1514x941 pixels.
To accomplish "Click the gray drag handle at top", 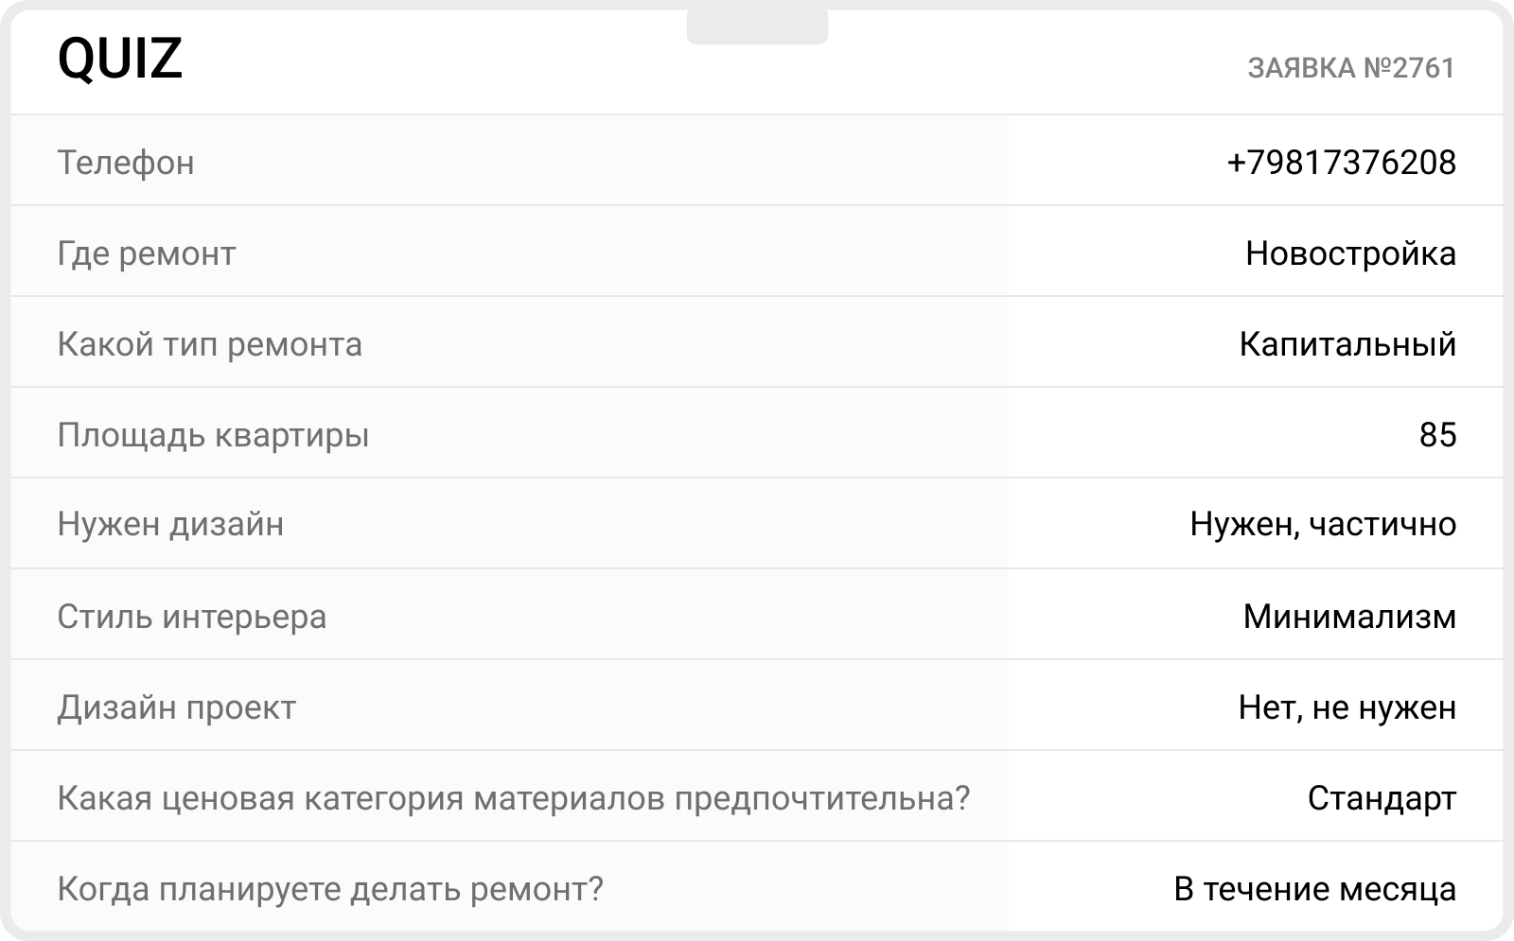I will pos(757,26).
